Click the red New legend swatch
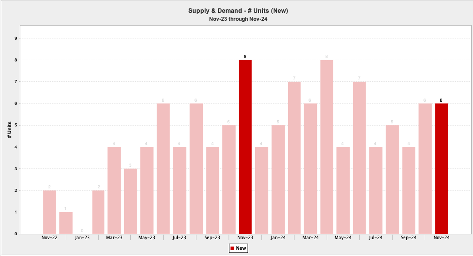The width and height of the screenshot is (473, 256). coord(232,248)
